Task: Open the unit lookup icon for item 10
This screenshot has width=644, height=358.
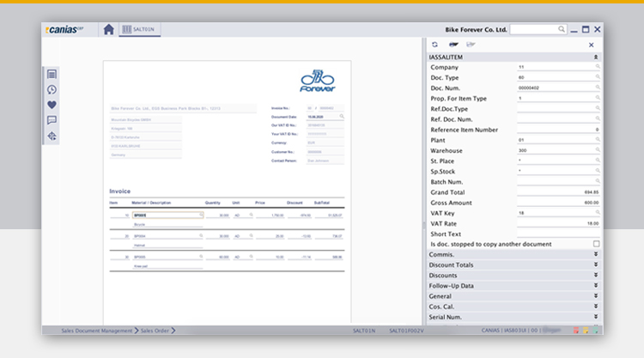Action: pyautogui.click(x=252, y=215)
